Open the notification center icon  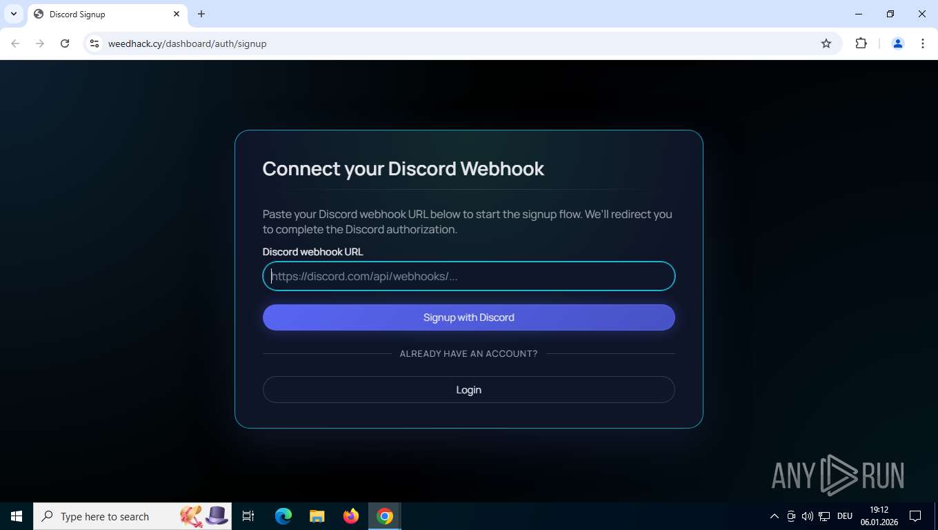[915, 516]
